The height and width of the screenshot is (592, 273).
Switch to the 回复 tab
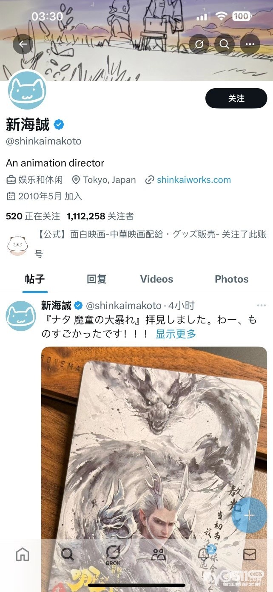coord(97,279)
